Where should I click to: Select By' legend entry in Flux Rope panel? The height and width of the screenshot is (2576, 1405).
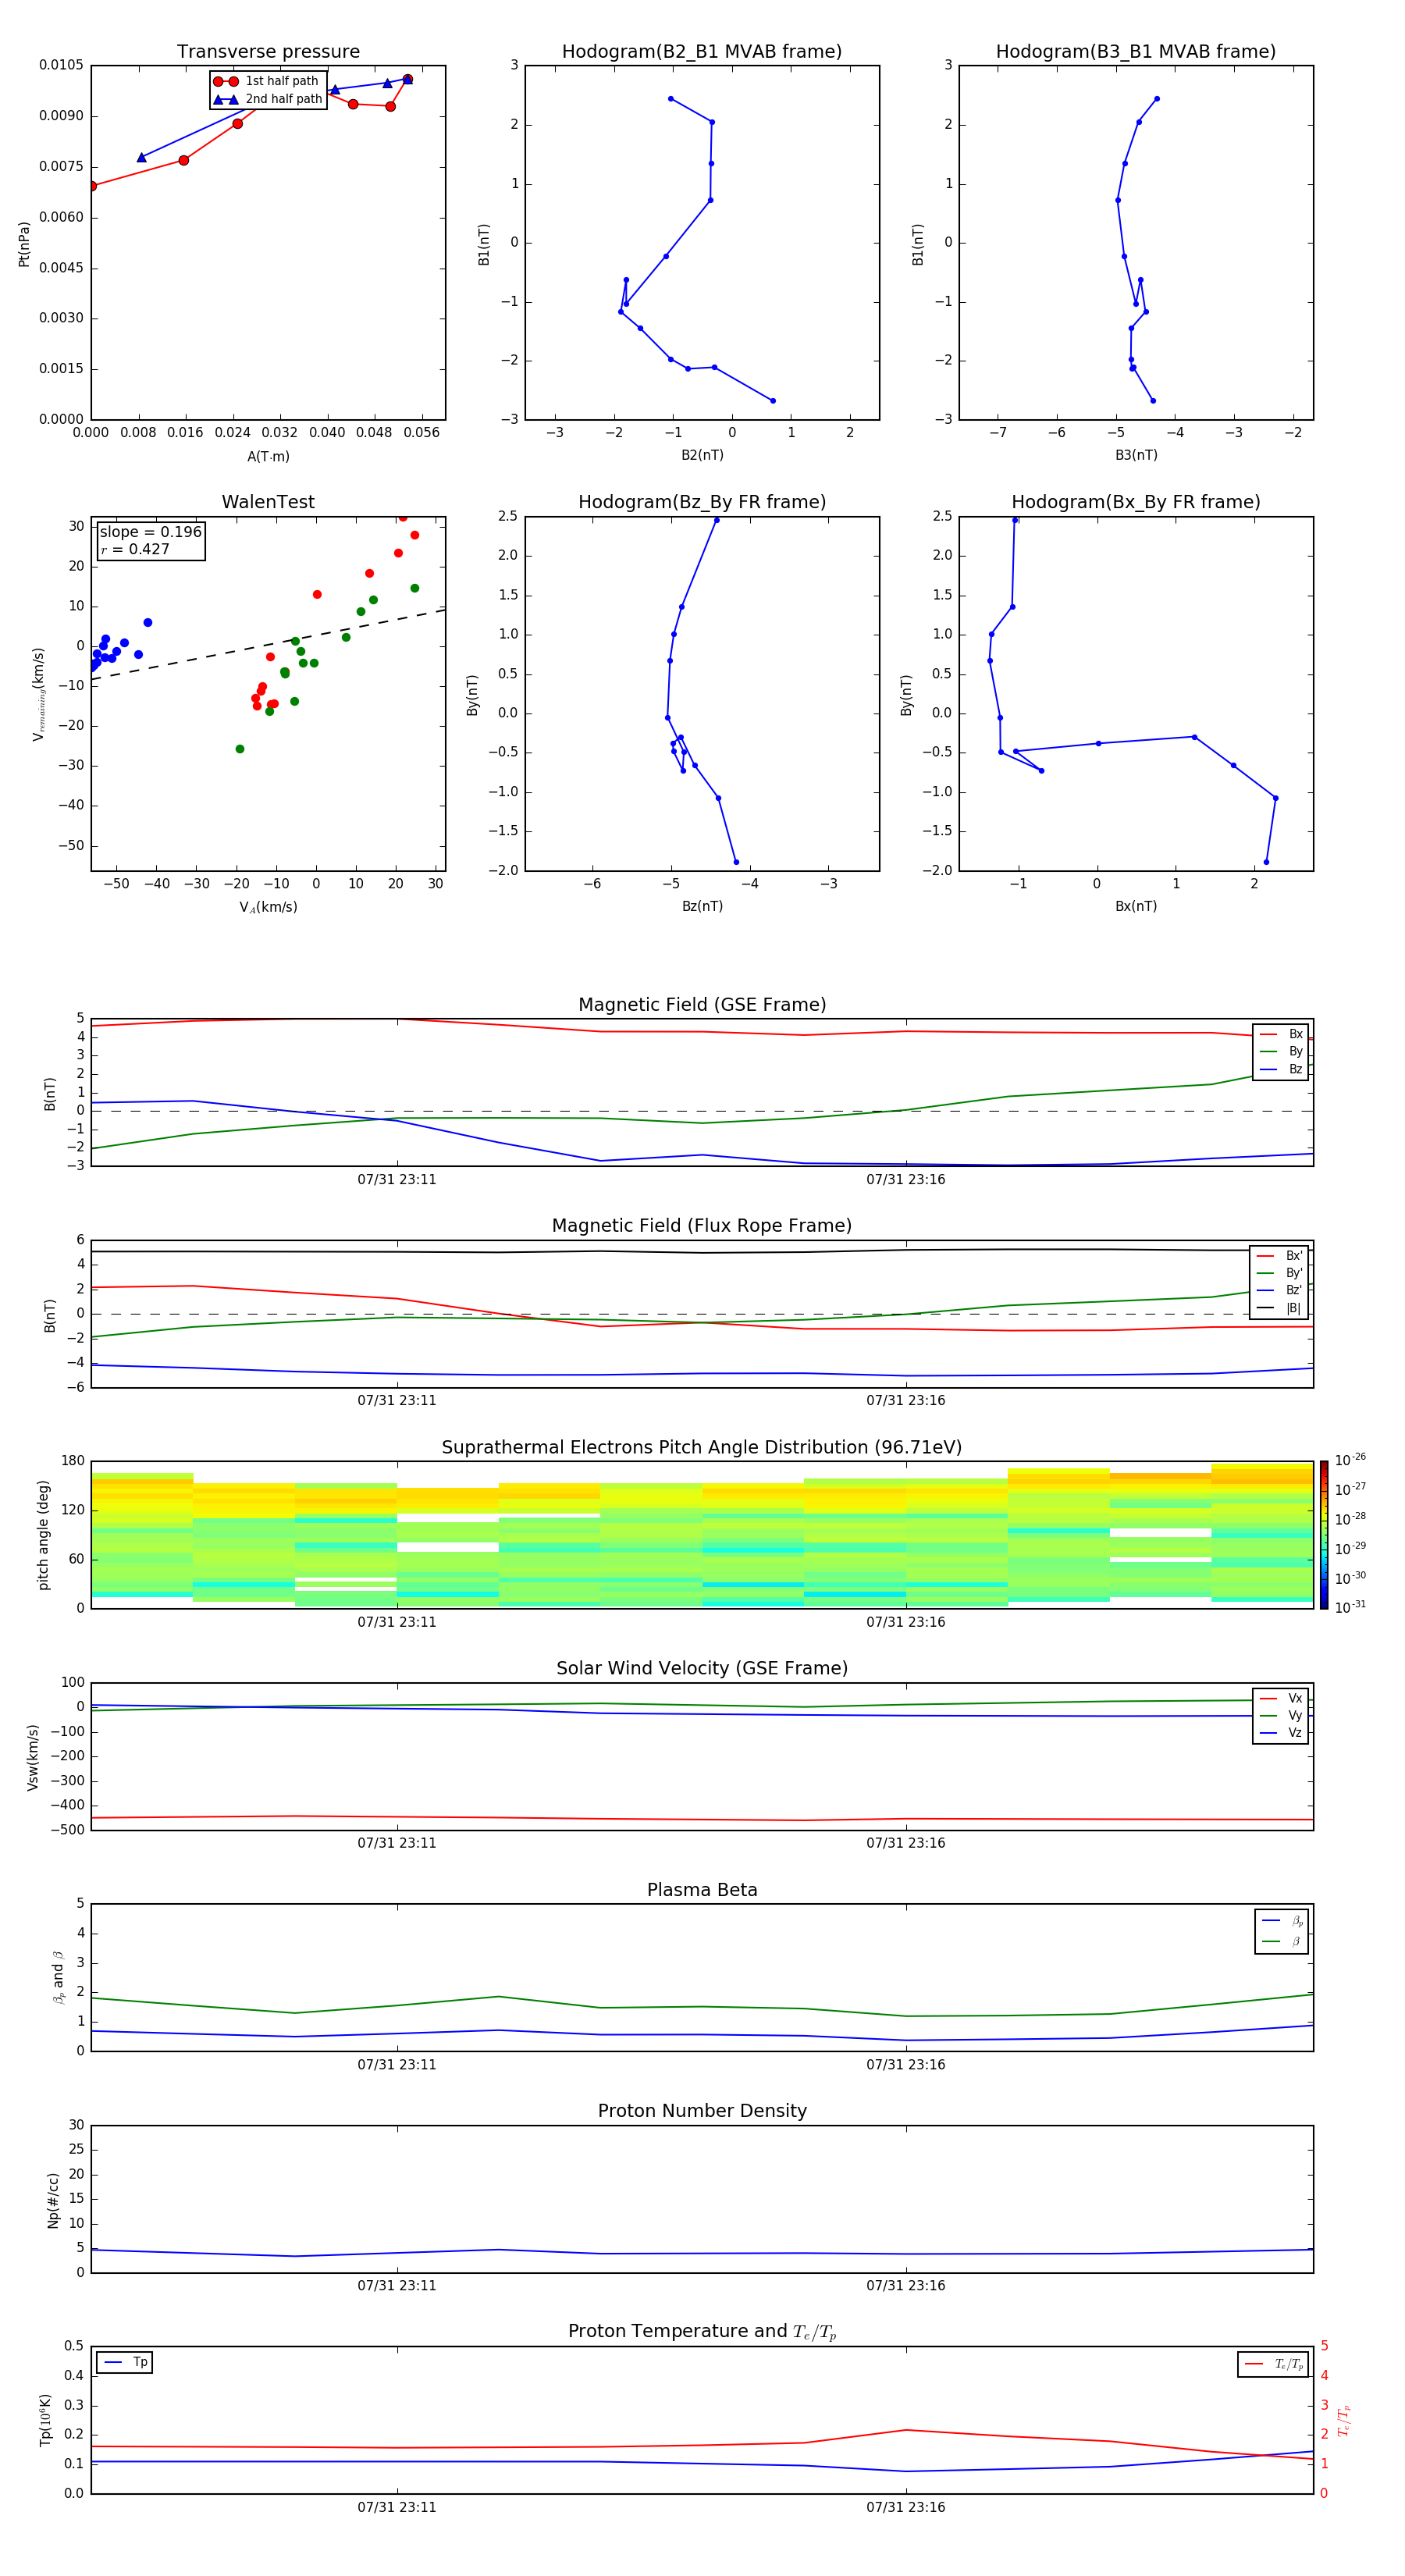1280,1273
